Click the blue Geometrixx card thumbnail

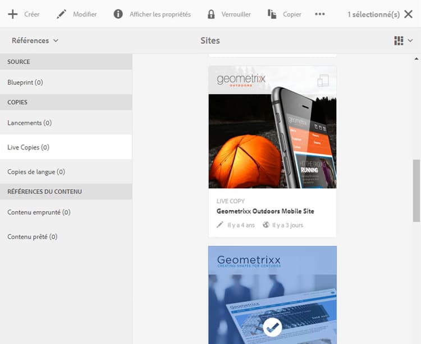tap(272, 295)
